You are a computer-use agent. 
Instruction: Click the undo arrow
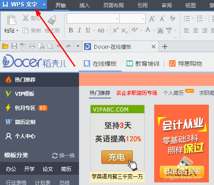click(x=59, y=46)
